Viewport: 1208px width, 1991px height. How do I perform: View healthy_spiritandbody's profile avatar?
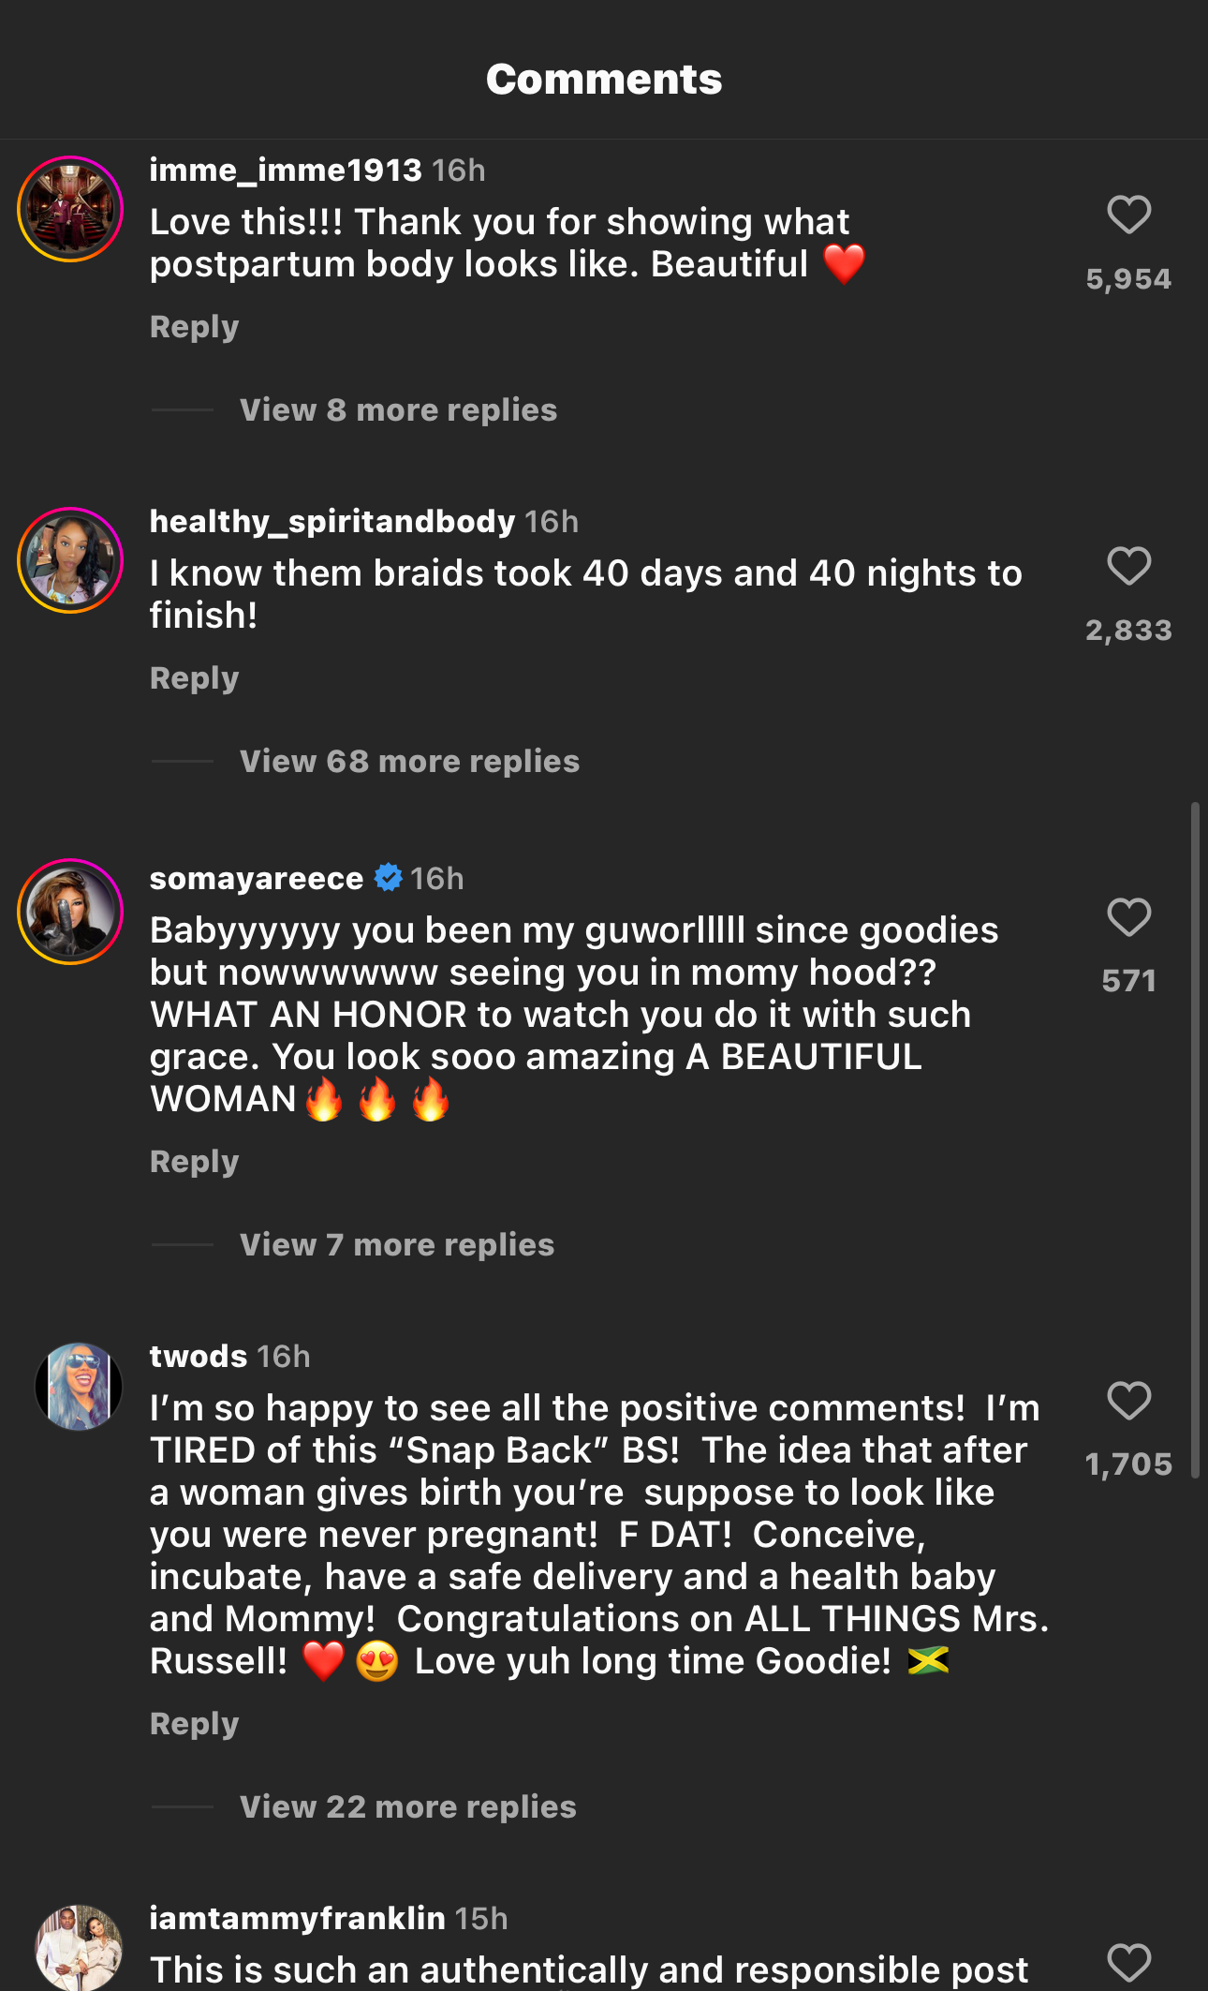(x=70, y=560)
